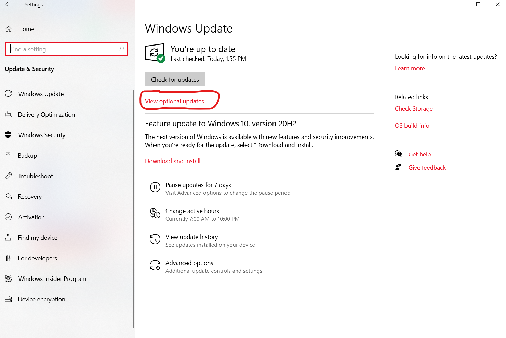
Task: Maximize the Settings window
Action: tap(478, 4)
